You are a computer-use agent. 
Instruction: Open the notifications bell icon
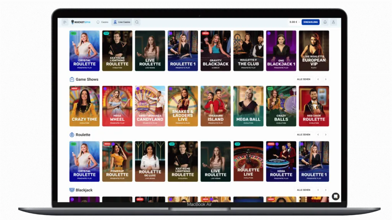[x=325, y=22]
